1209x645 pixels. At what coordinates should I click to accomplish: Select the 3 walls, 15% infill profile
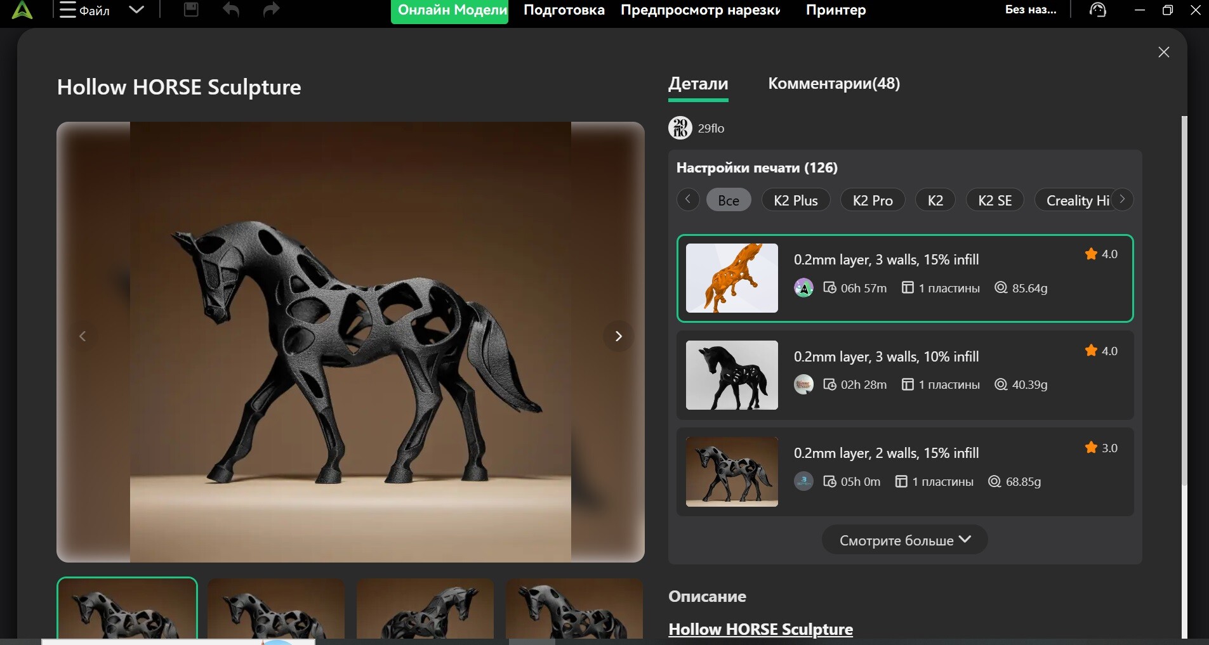(x=905, y=278)
